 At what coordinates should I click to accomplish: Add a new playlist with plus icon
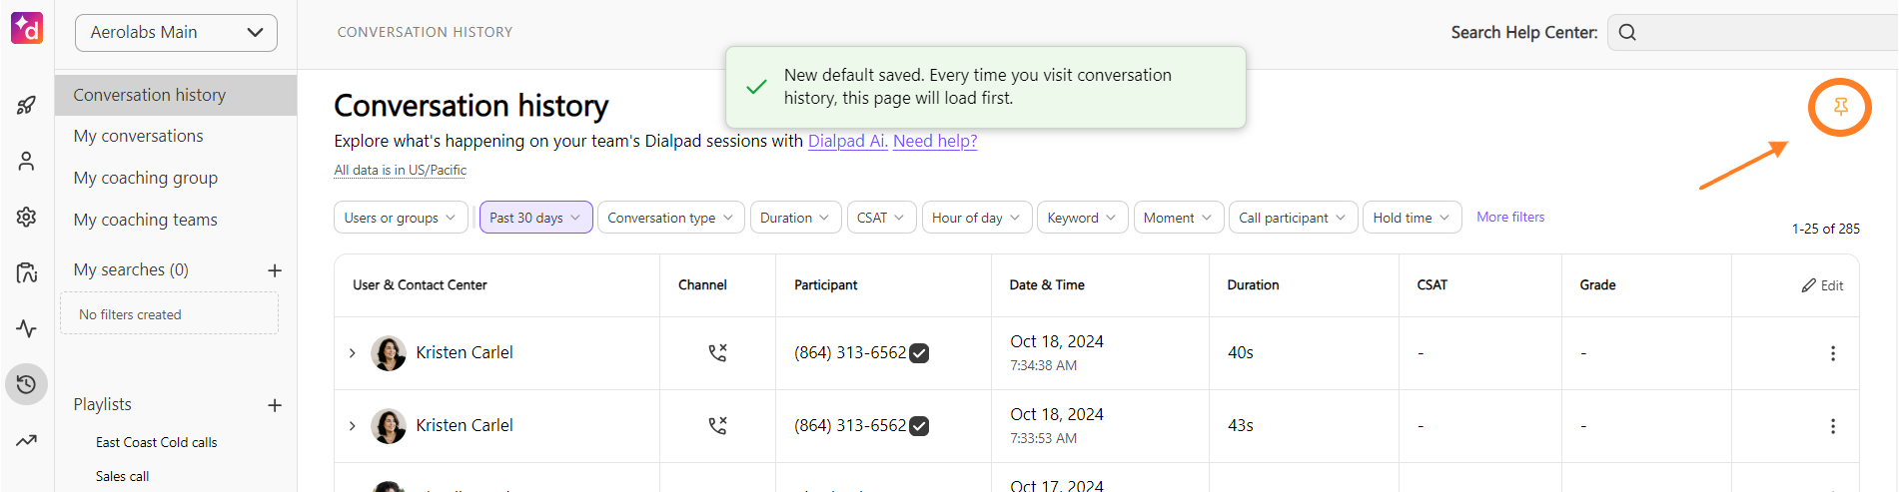(275, 405)
